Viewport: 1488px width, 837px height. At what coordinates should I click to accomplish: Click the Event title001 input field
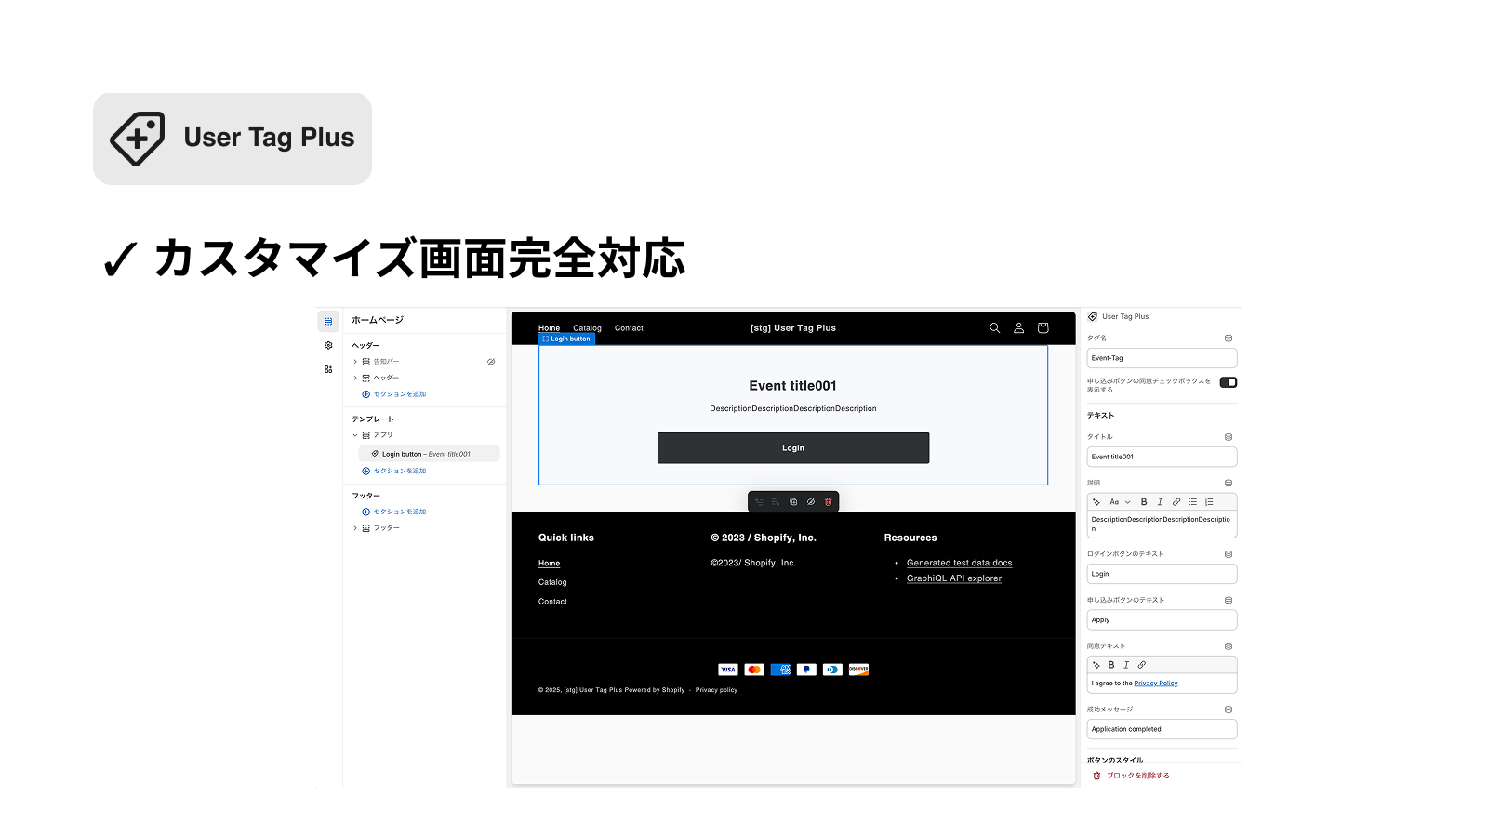tap(1162, 457)
